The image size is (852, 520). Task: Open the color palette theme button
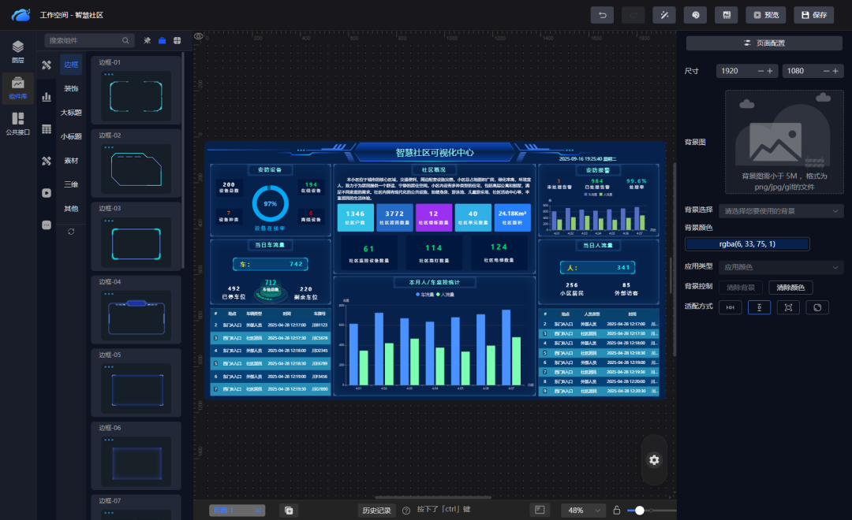696,15
